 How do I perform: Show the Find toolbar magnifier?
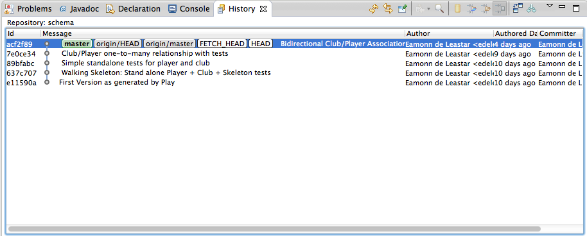(439, 8)
